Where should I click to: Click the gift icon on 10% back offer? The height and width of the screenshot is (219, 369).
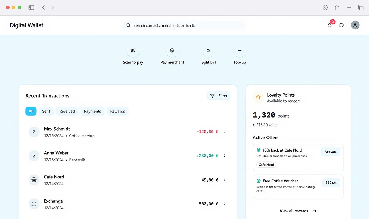point(259,150)
